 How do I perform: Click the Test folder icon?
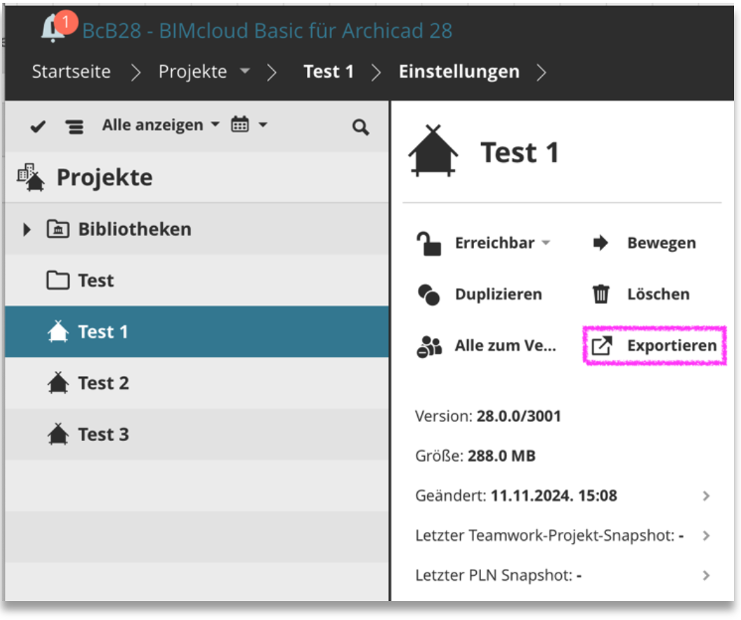click(57, 280)
